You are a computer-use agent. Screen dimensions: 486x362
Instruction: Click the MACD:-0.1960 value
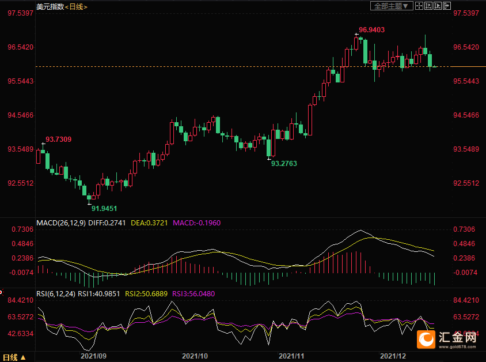coord(196,223)
